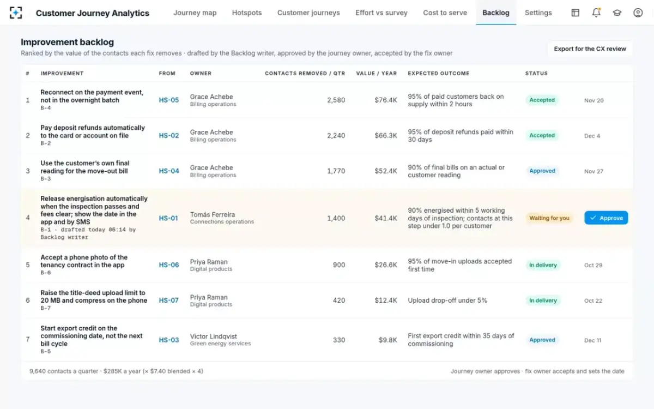Sort by the Value / year header
This screenshot has width=654, height=409.
pos(377,73)
